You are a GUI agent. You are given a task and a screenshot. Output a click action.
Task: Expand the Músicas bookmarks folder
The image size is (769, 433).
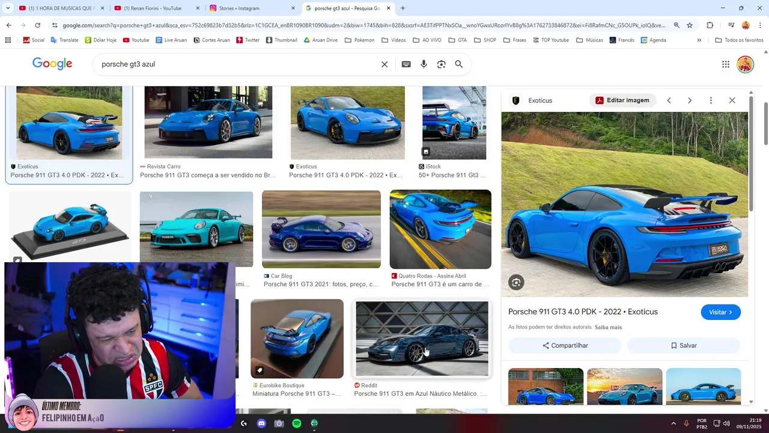point(589,40)
